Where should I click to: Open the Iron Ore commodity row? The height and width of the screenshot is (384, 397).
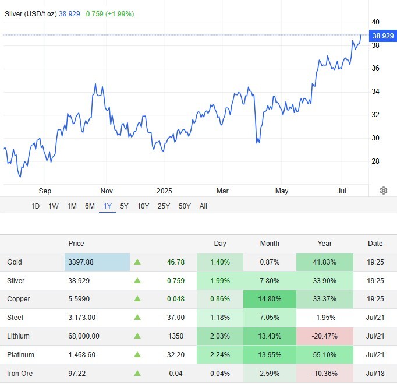click(x=20, y=374)
